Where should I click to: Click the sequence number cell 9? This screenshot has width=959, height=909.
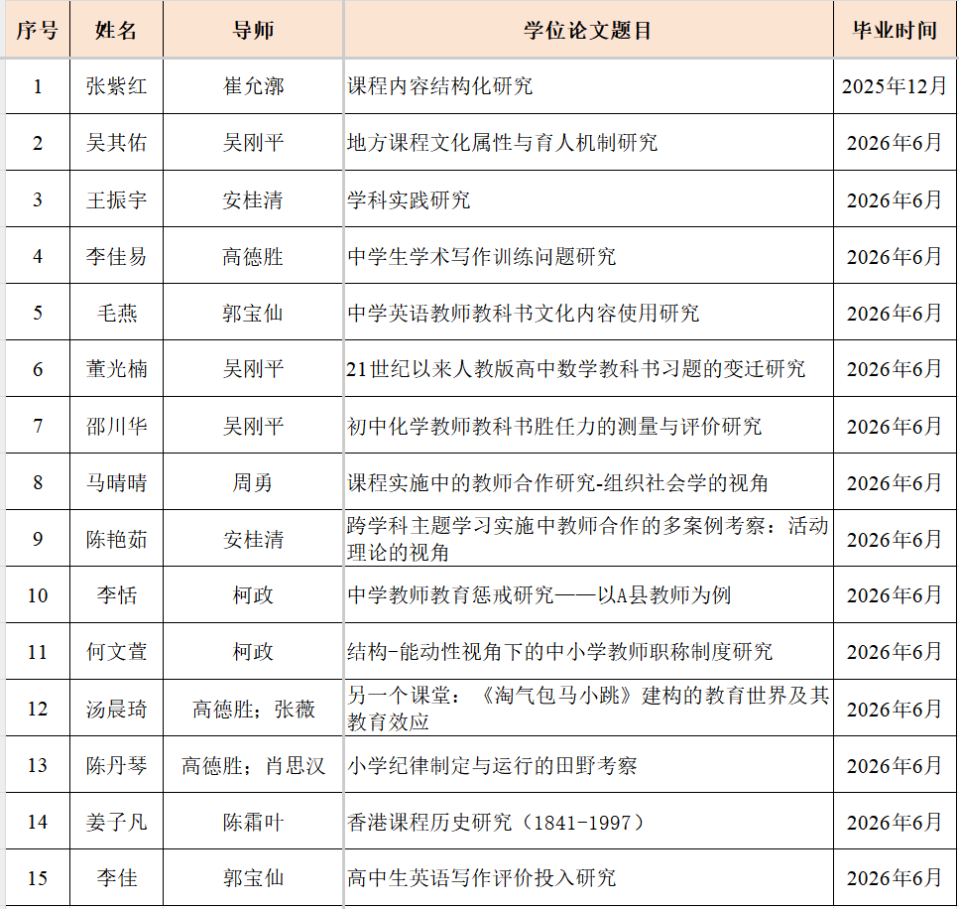(38, 539)
